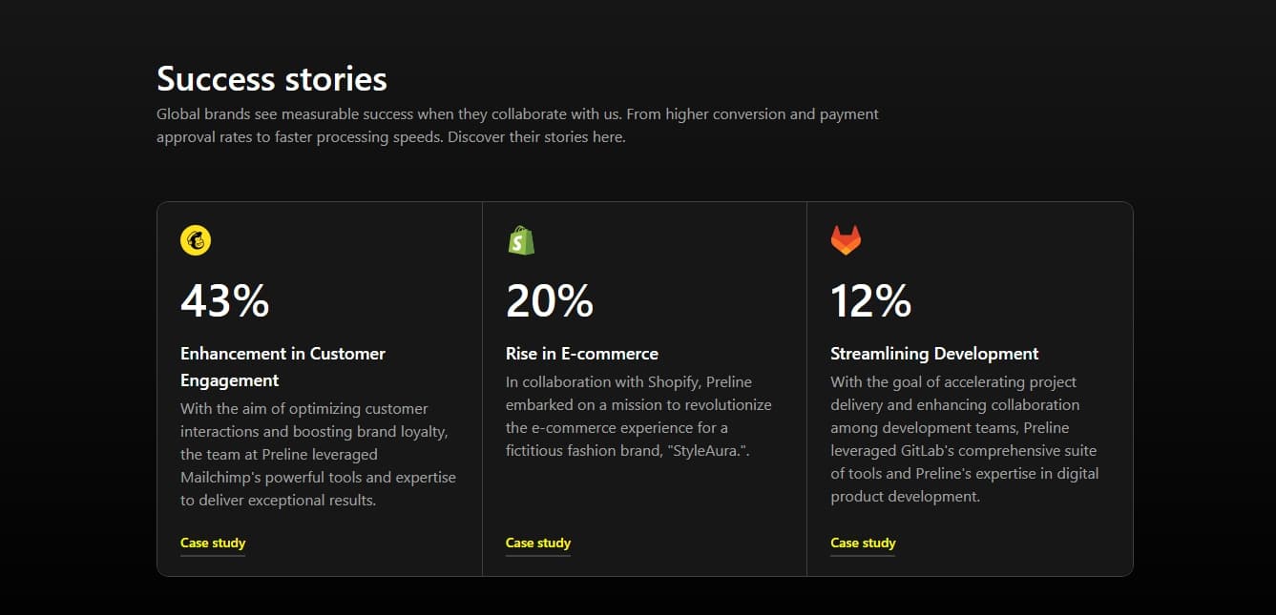1276x615 pixels.
Task: Click the 12% statistic figure
Action: (x=871, y=301)
